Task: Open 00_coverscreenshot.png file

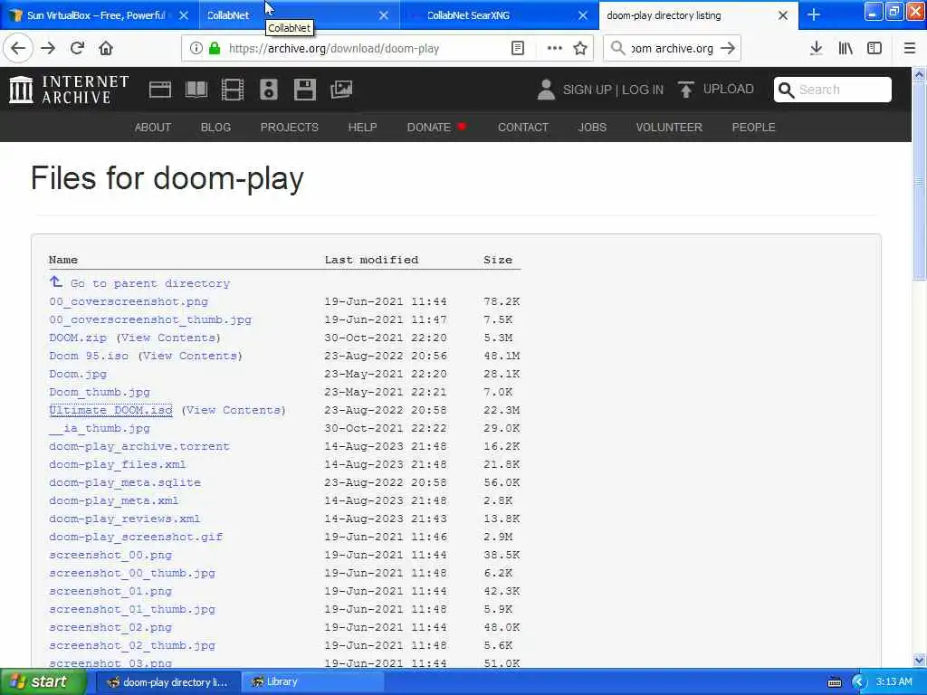Action: pyautogui.click(x=129, y=301)
